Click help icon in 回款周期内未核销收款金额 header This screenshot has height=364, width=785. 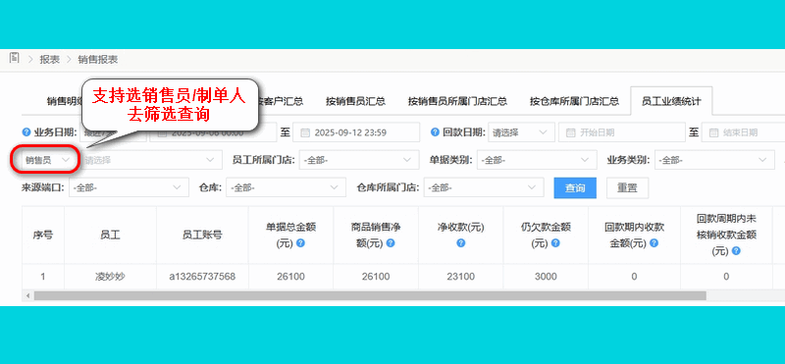click(x=736, y=251)
